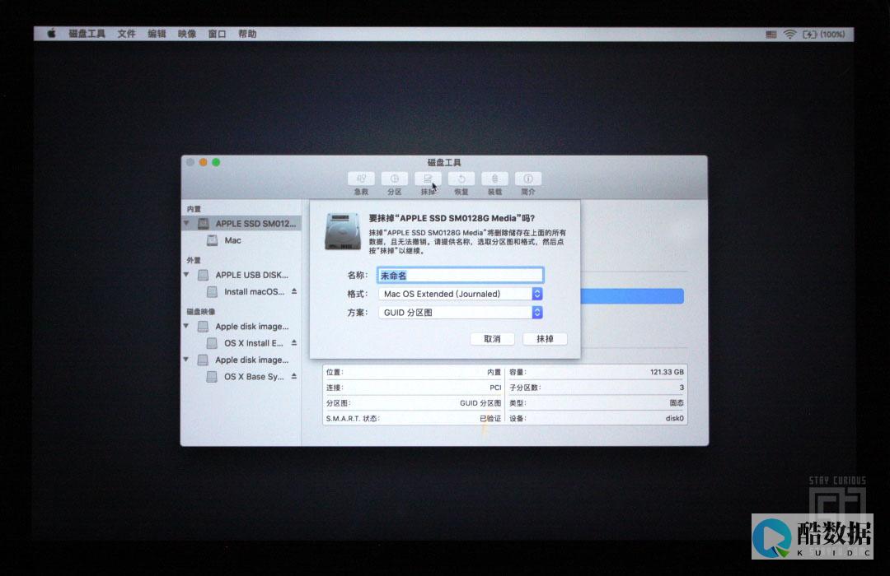Screen dimensions: 890x576
Task: Open the Info (简介) toolbar icon
Action: [x=528, y=179]
